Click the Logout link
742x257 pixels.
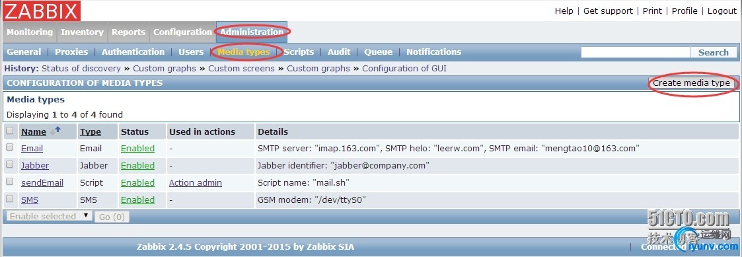pyautogui.click(x=722, y=11)
